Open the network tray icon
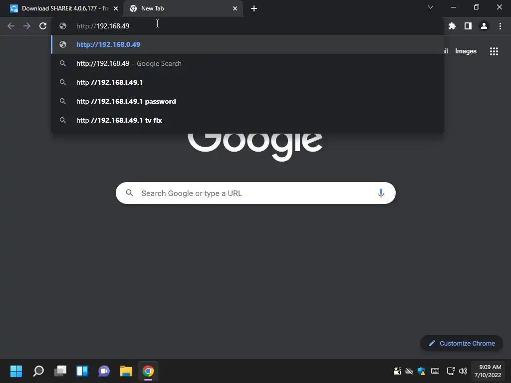 451,371
